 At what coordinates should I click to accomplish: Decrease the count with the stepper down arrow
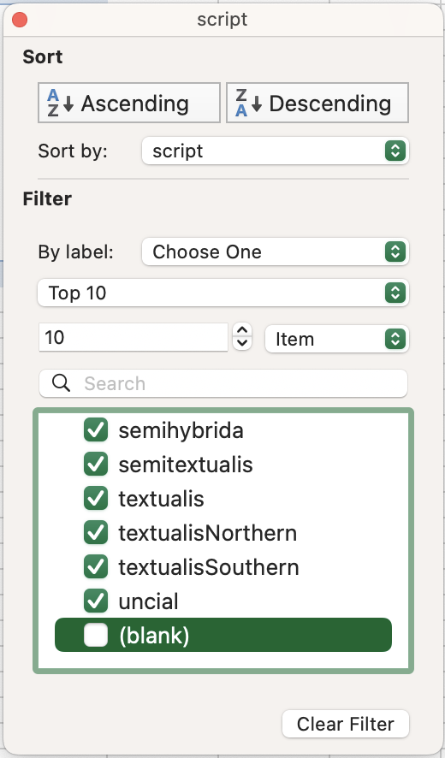pyautogui.click(x=242, y=343)
